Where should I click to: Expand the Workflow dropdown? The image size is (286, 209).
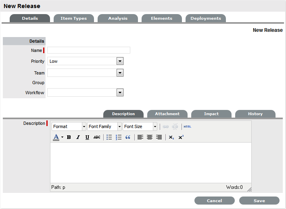coord(120,93)
